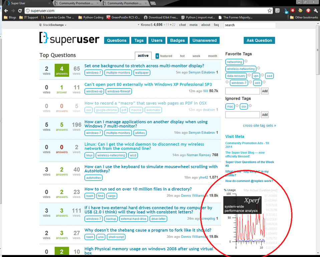
Task: Open the Chrome wrench menu
Action: (316, 11)
